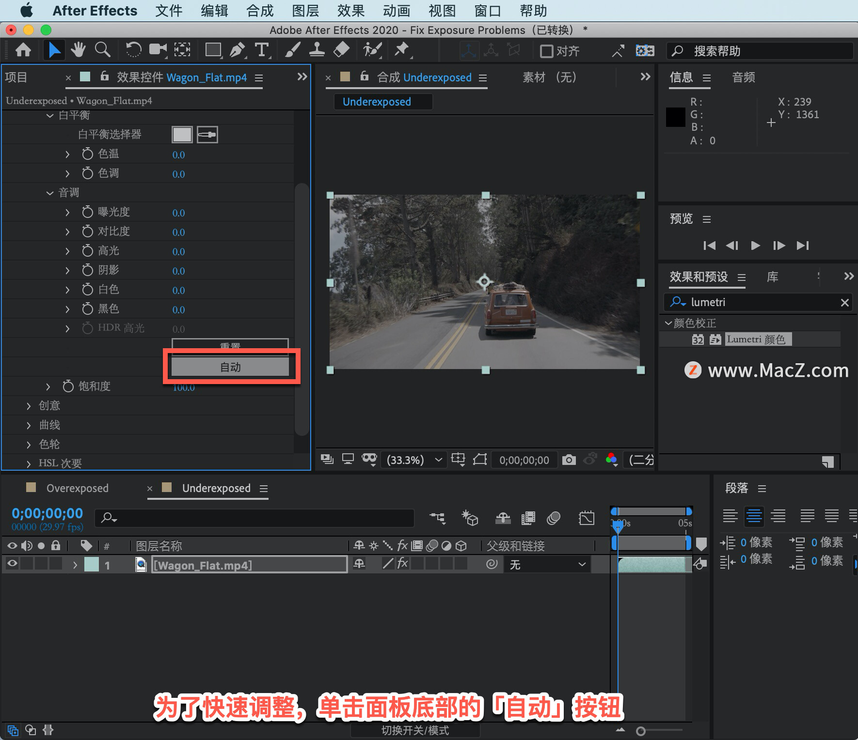Open the Window menu
Image resolution: width=858 pixels, height=740 pixels.
488,11
